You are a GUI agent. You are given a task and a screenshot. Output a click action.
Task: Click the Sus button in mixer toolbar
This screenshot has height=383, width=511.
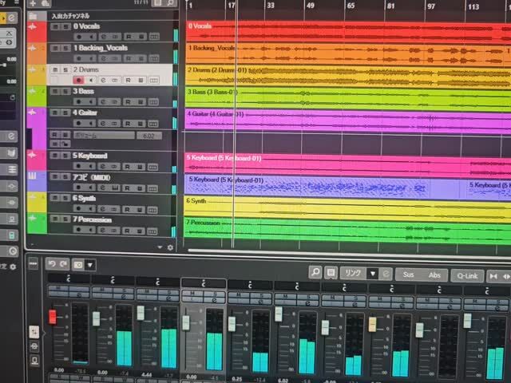[x=408, y=274]
